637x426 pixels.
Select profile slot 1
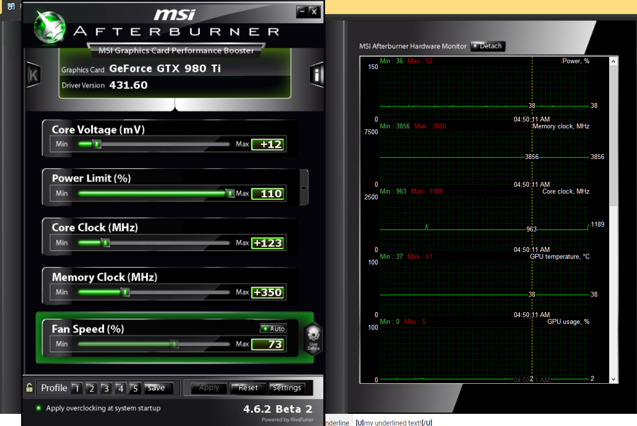point(76,388)
